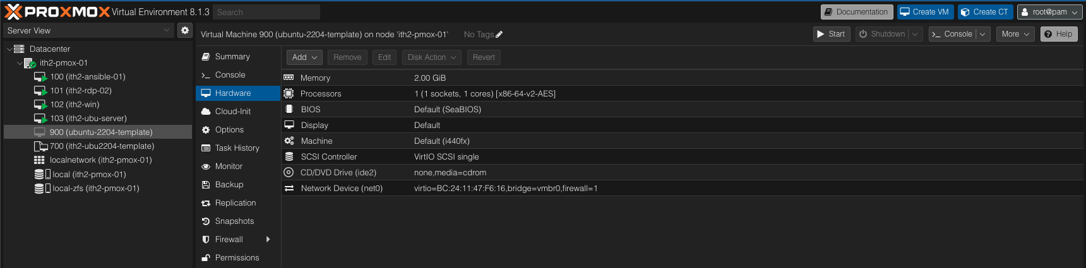The width and height of the screenshot is (1086, 268).
Task: Collapse the Datacenter tree node
Action: [9, 49]
